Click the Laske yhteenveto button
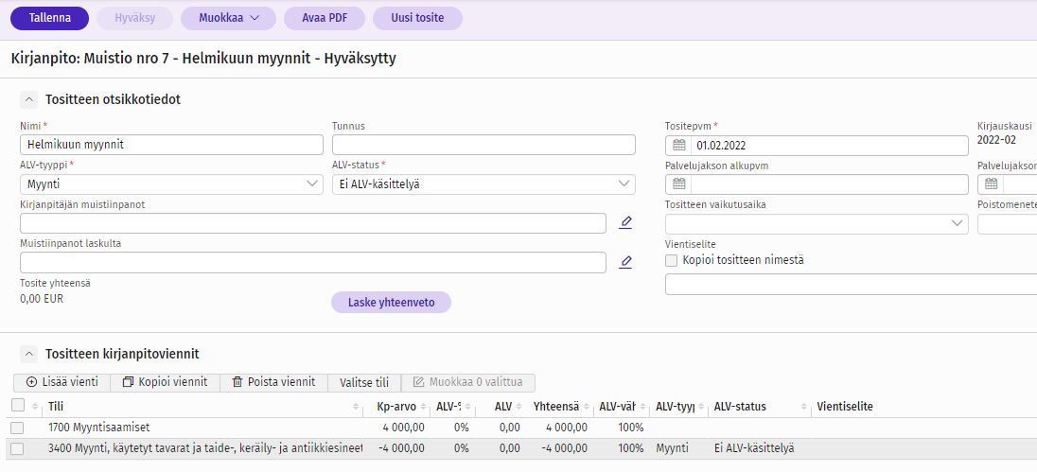Viewport: 1037px width, 472px height. click(392, 302)
